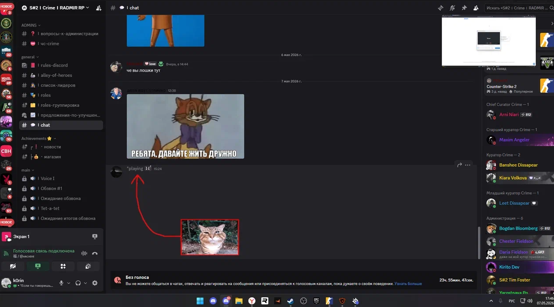Open the k0rin user profile panel
554x307 pixels.
27,283
